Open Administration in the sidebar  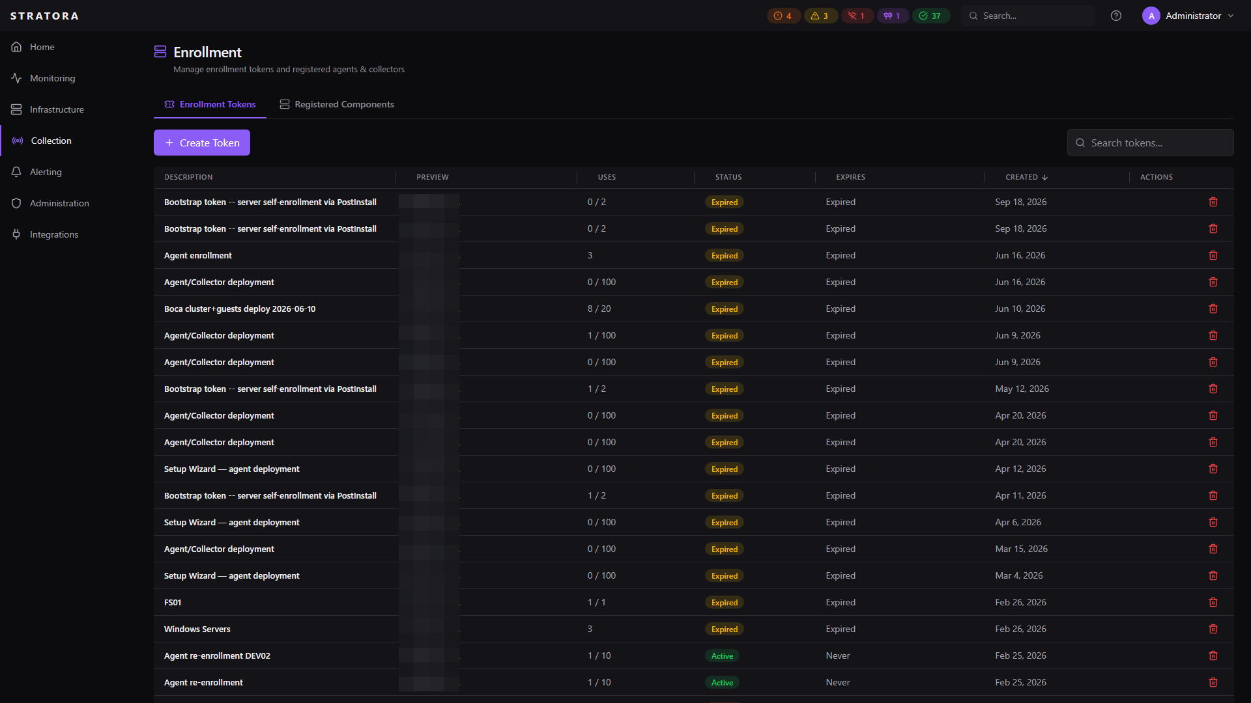59,203
